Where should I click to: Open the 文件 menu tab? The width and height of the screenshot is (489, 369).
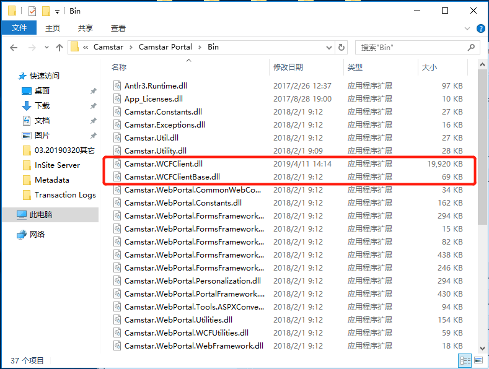[x=19, y=28]
